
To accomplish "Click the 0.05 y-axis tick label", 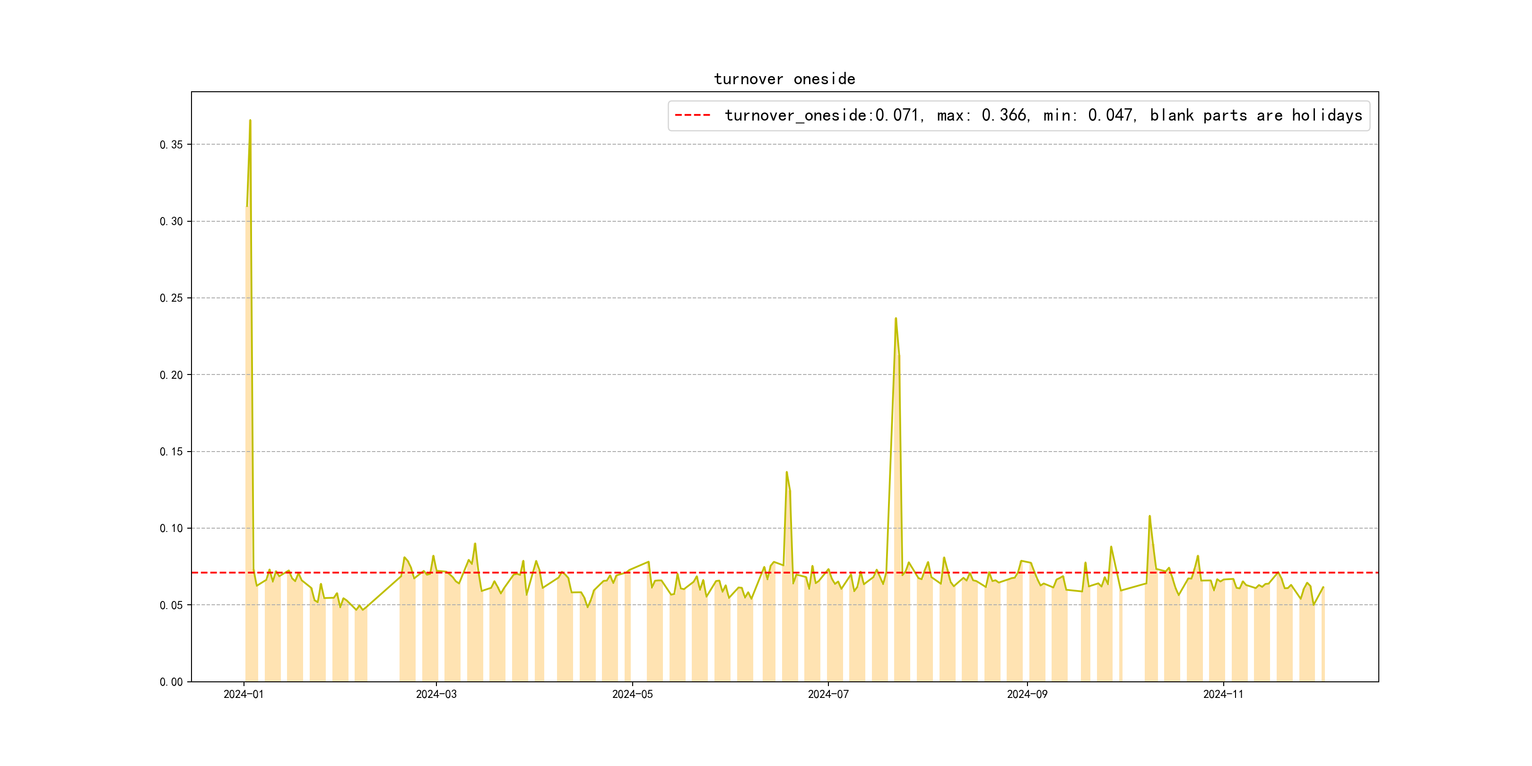I will 171,605.
